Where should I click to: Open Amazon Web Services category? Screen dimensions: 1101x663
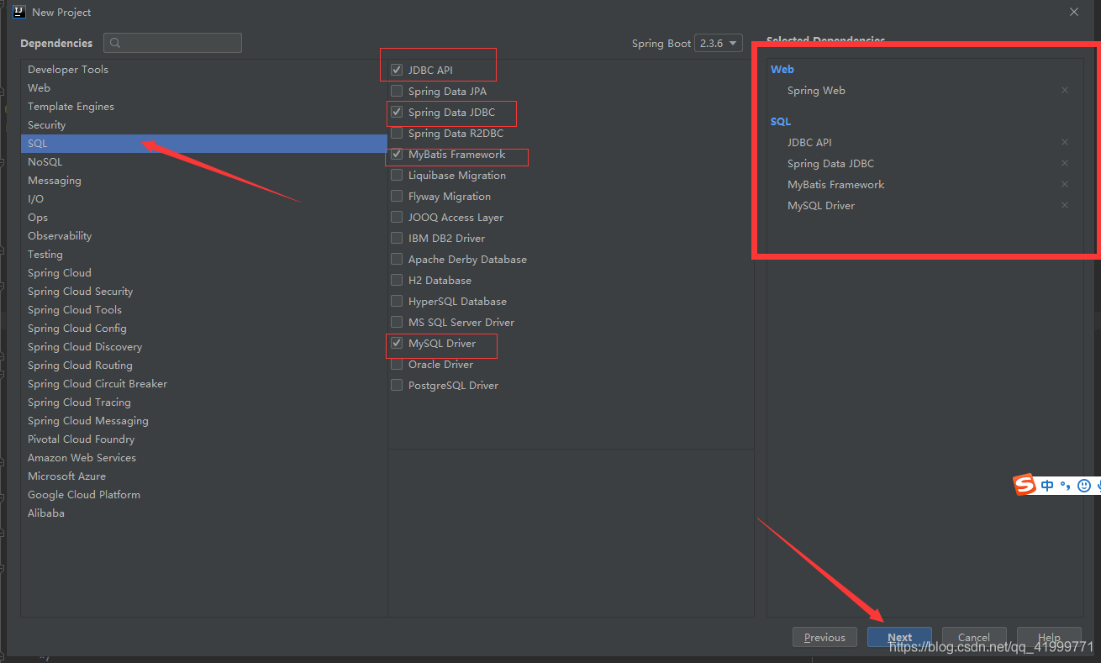203,457
